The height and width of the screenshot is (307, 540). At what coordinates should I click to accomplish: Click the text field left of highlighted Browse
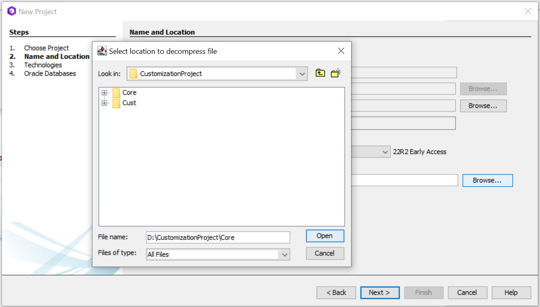[405, 180]
